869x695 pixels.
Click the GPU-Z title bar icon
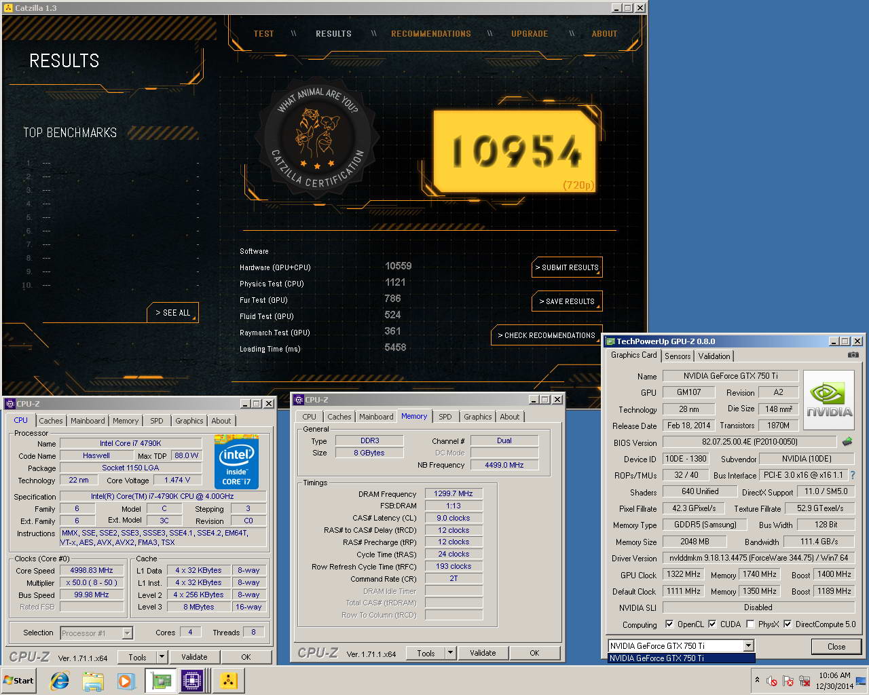click(x=610, y=341)
